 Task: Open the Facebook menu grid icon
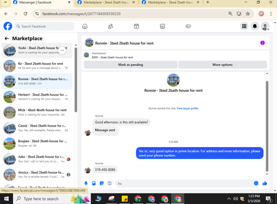click(244, 27)
